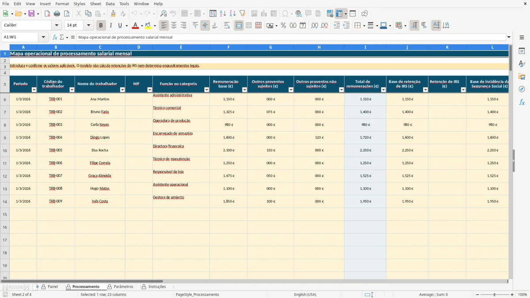Toggle Bold formatting
Screen dimensions: 530x298
(101, 26)
